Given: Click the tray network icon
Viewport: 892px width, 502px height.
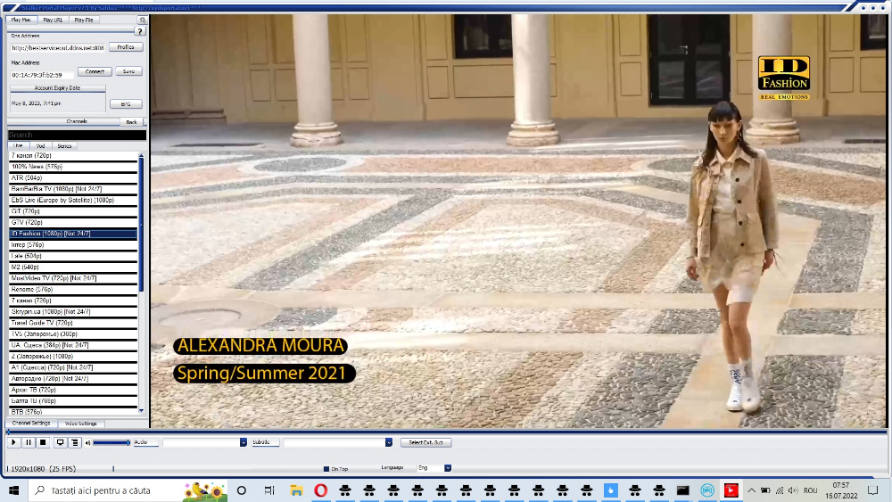Looking at the screenshot, I should pos(780,490).
